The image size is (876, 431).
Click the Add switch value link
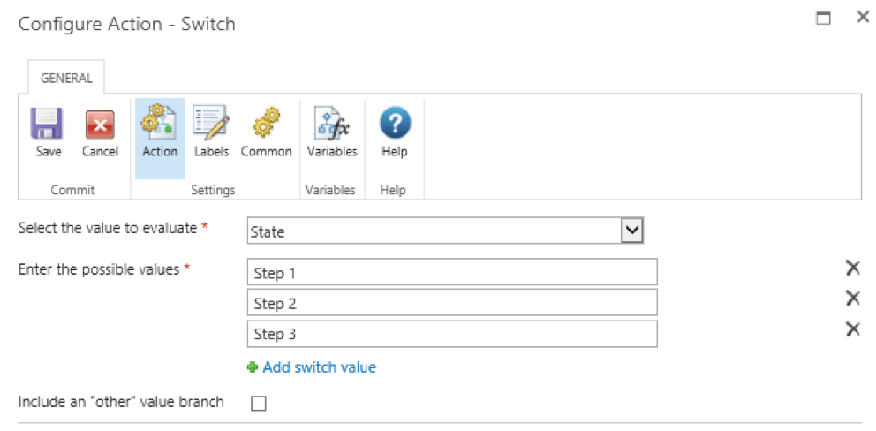pyautogui.click(x=319, y=367)
